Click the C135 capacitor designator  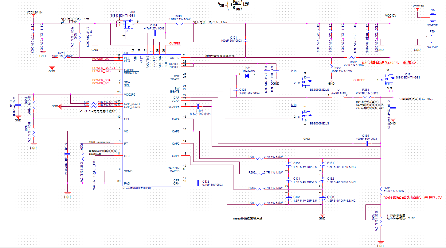coord(297,197)
